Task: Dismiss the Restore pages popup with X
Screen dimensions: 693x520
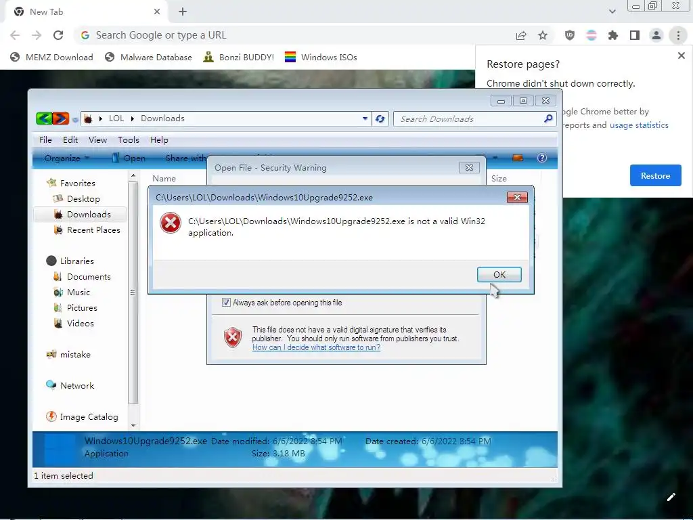Action: 681,56
